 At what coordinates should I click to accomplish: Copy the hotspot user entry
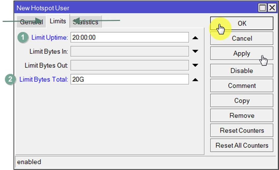[242, 101]
